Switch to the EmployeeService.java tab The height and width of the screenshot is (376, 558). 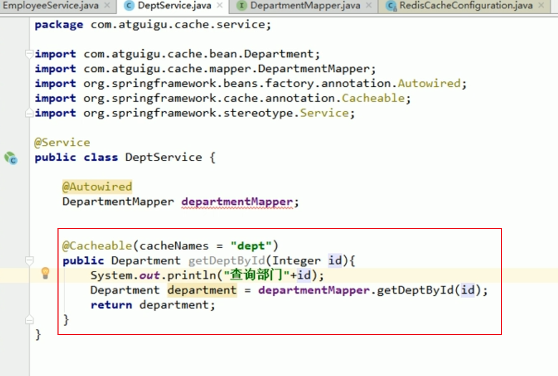tap(50, 6)
